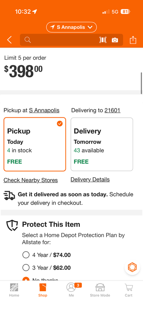Choose the Pickup Today option card
This screenshot has height=310, width=143.
pos(35,144)
